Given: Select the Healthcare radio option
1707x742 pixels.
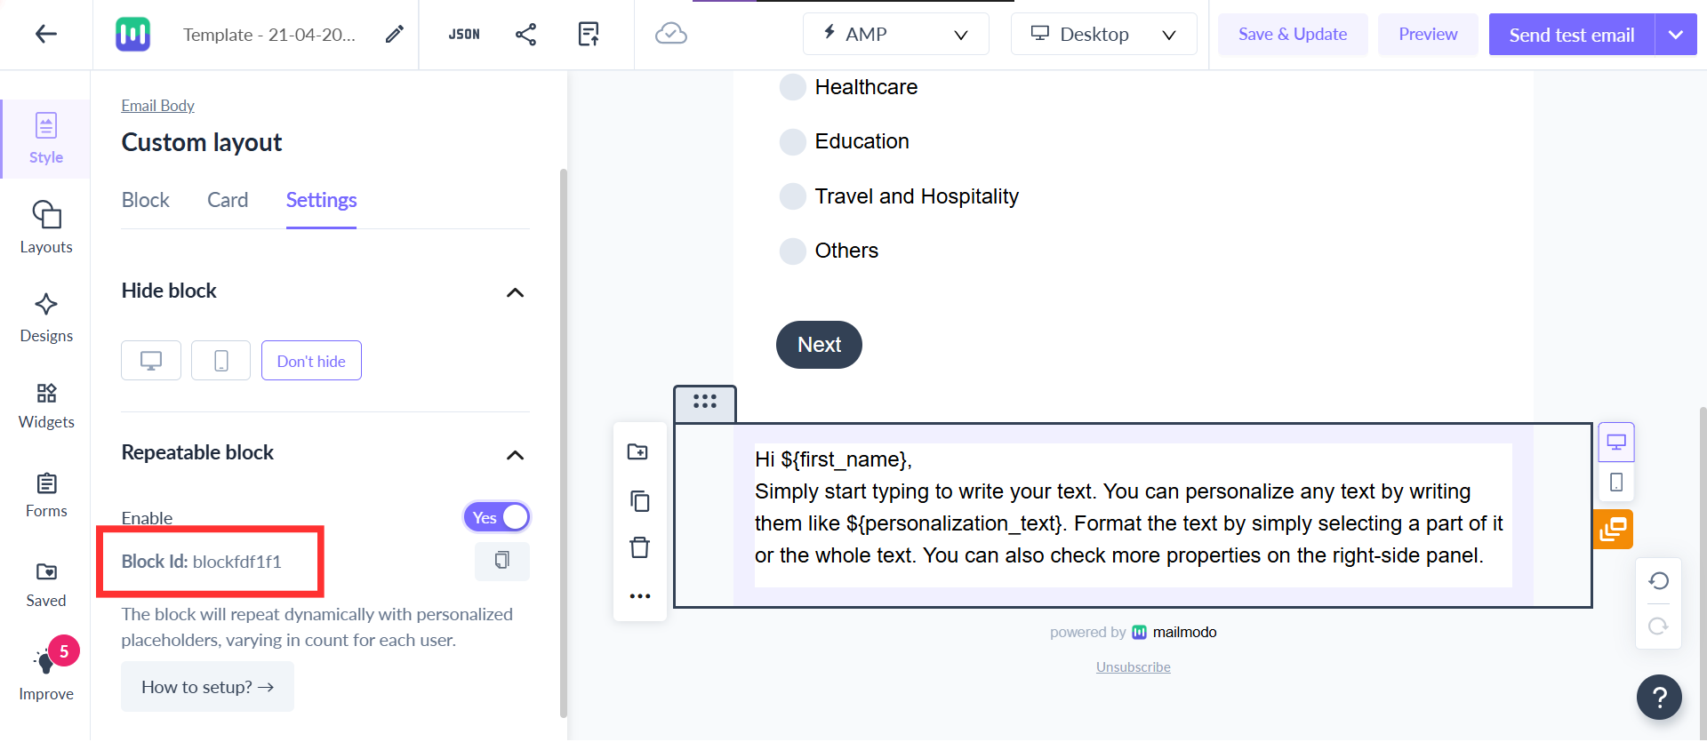Looking at the screenshot, I should tap(792, 87).
